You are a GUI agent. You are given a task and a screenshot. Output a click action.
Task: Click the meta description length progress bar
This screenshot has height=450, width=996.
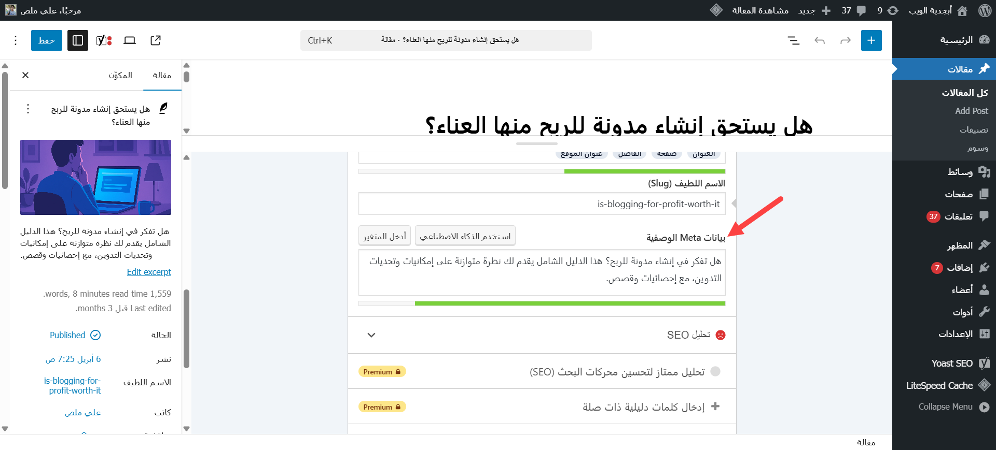(x=542, y=303)
